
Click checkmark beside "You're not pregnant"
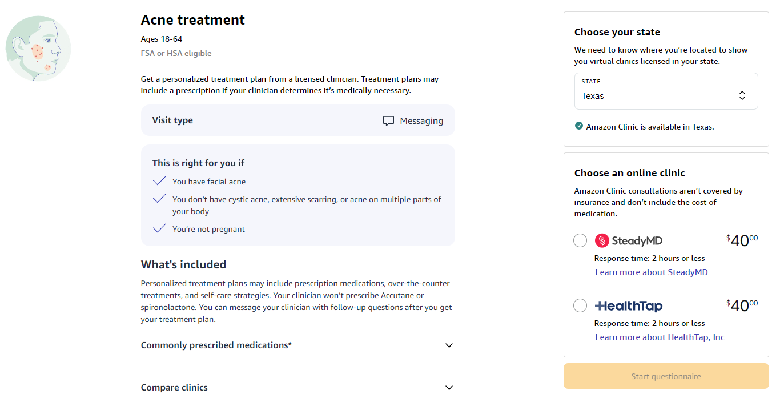(159, 229)
